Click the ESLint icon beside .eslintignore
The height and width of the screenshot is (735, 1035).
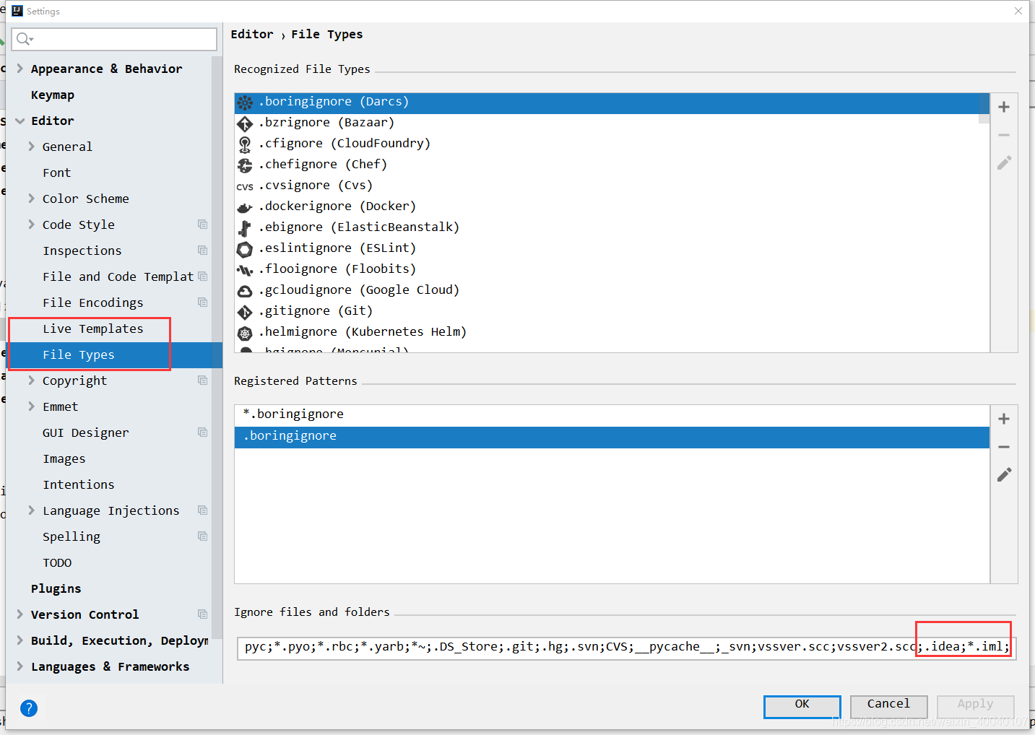click(x=245, y=249)
